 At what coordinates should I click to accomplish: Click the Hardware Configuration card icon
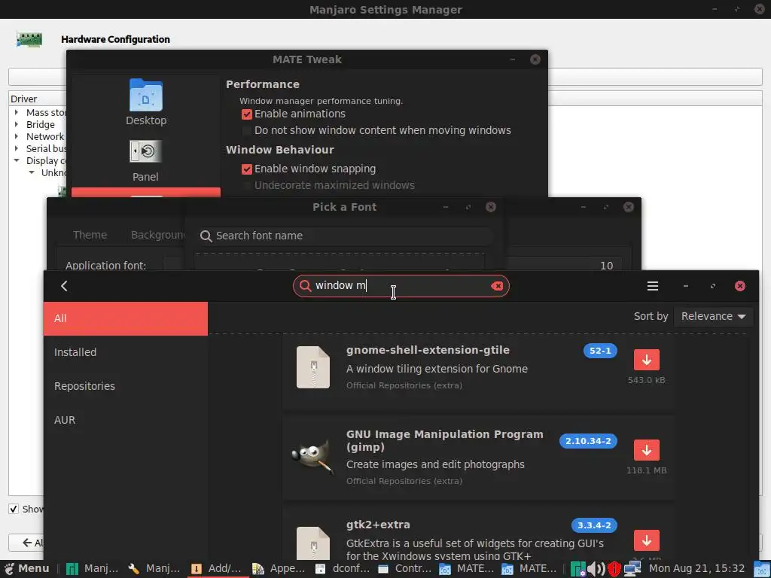(x=29, y=39)
